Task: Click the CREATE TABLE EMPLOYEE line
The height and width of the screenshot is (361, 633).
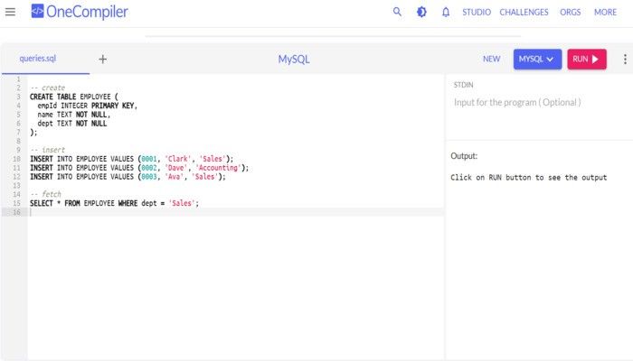Action: 74,97
